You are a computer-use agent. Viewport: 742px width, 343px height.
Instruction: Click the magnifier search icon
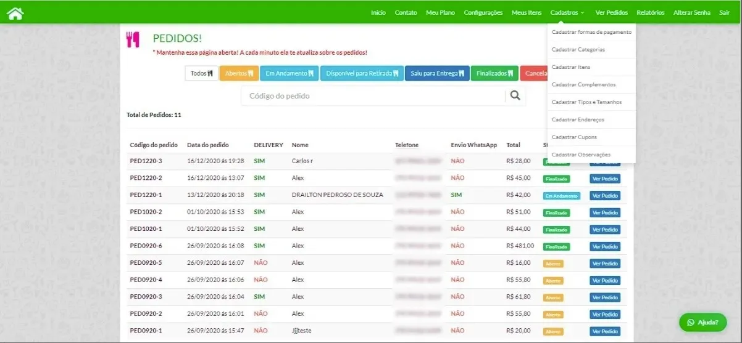point(515,95)
